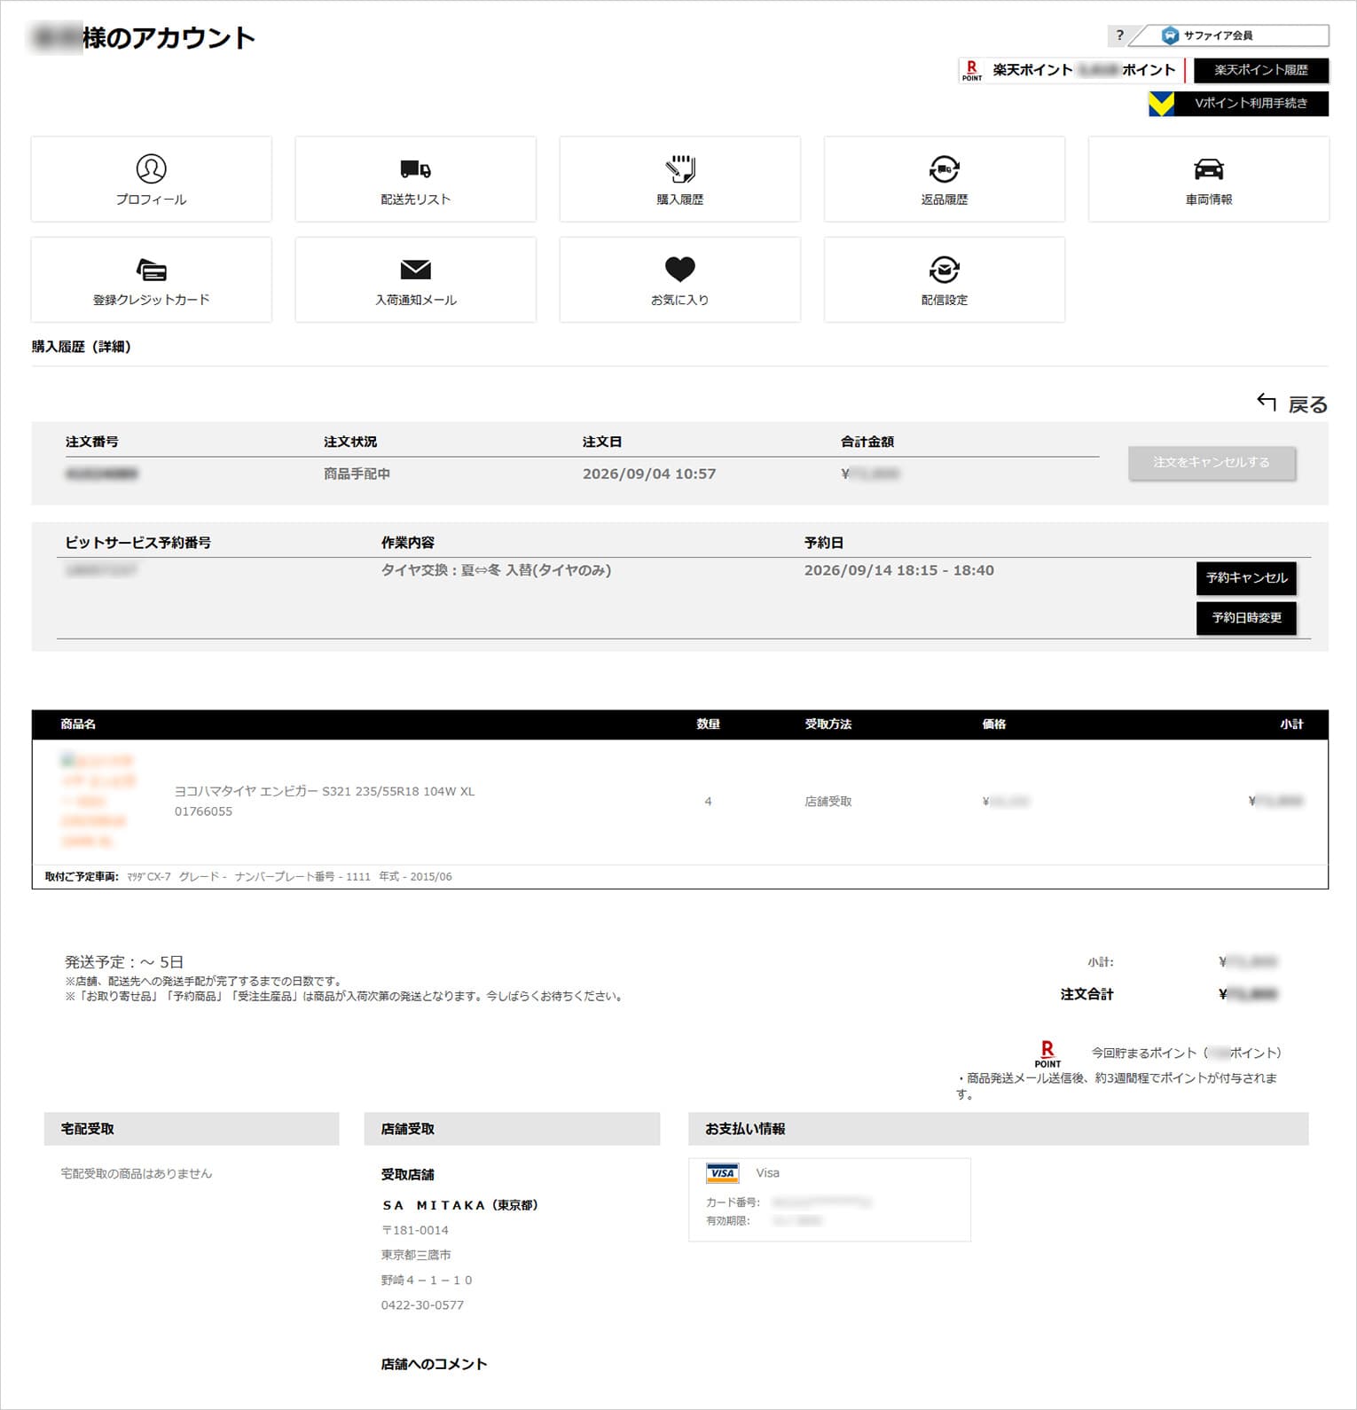Click 店舗受取 in the product row

click(x=828, y=802)
